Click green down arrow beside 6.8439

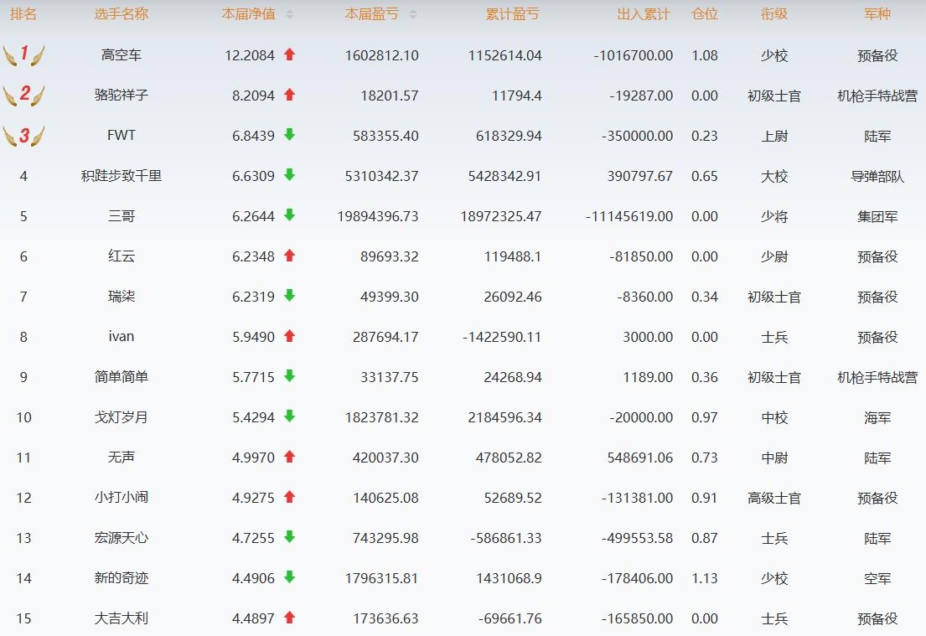290,135
